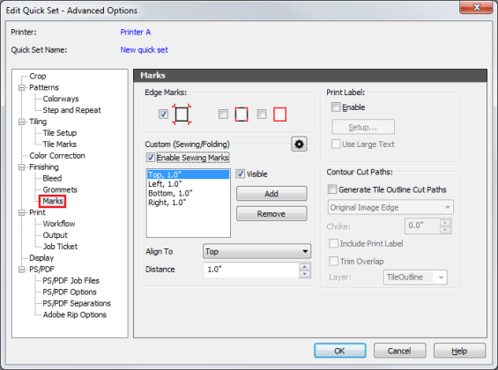This screenshot has width=498, height=370.
Task: Collapse the Patterns tree node
Action: pyautogui.click(x=22, y=87)
